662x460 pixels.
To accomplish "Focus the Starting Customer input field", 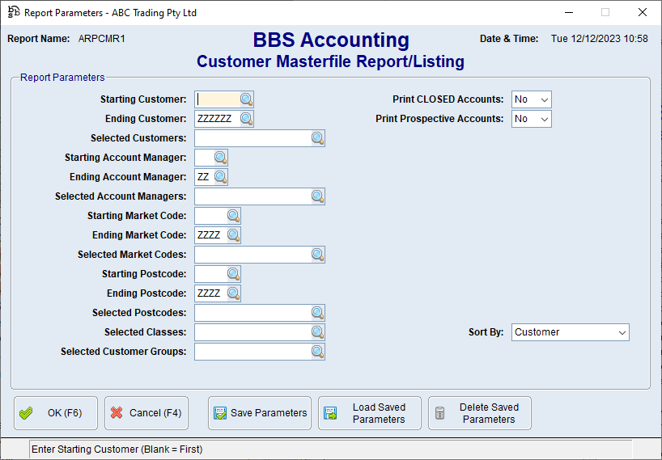I will click(x=218, y=99).
